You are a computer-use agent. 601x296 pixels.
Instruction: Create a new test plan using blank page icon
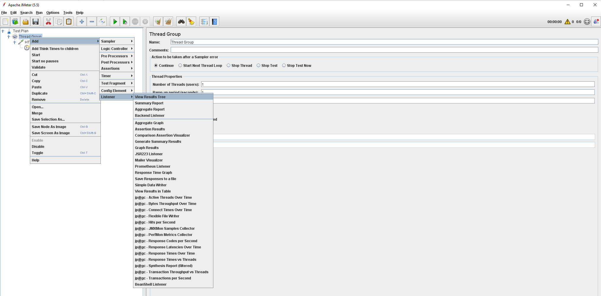point(5,21)
